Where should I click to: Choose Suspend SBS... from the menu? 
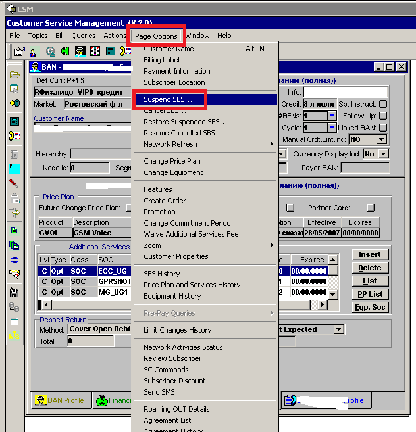(205, 99)
